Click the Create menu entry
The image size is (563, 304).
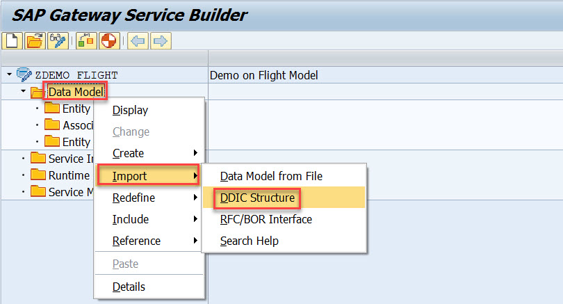(x=128, y=153)
